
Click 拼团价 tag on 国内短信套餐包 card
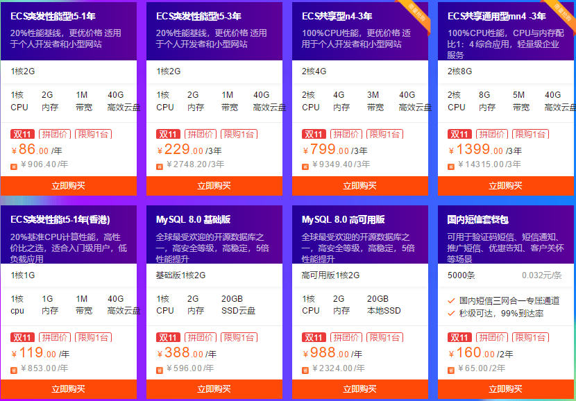click(491, 337)
